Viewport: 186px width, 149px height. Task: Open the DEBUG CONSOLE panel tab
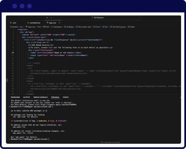pyautogui.click(x=41, y=97)
